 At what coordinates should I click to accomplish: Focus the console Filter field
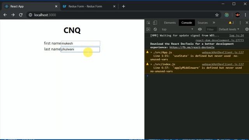pos(211,30)
